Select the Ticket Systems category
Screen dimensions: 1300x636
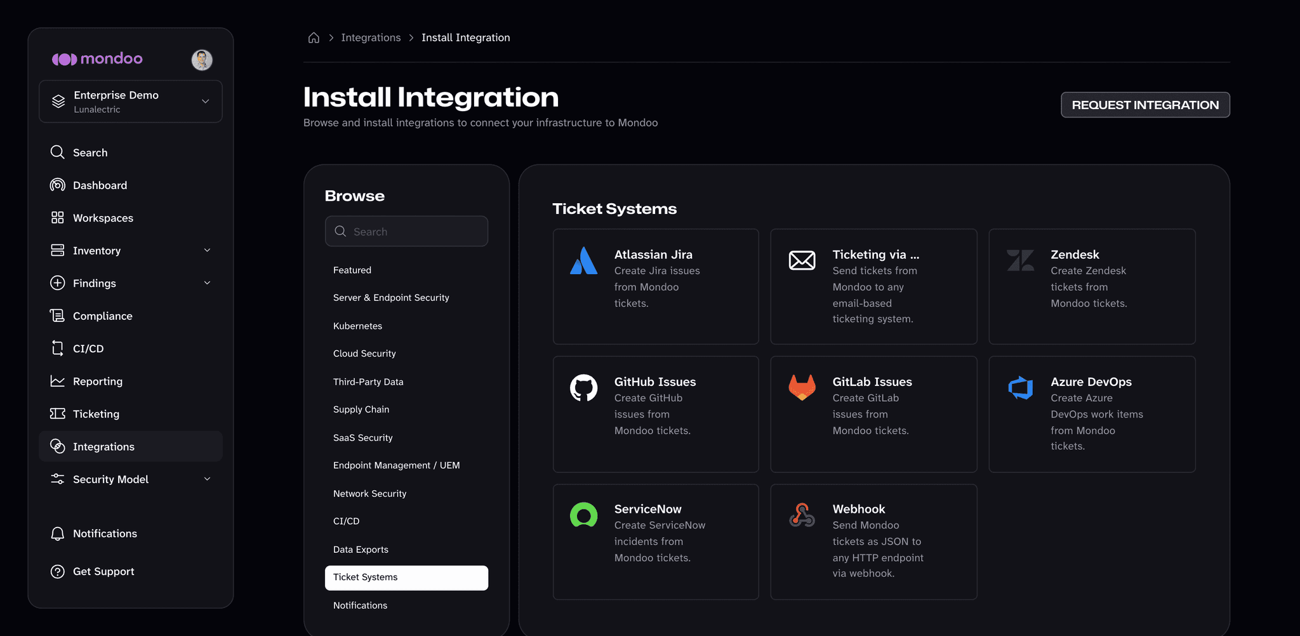(406, 578)
